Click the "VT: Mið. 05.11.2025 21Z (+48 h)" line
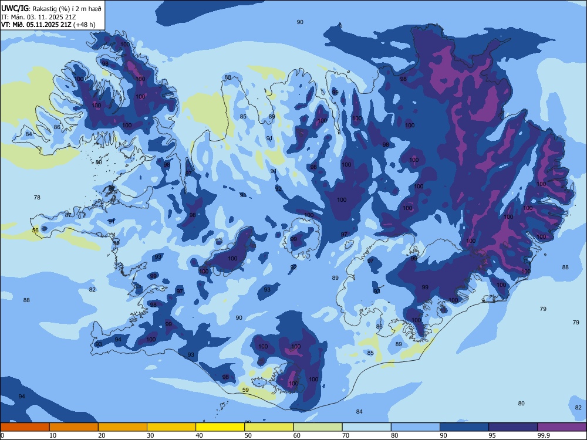The width and height of the screenshot is (587, 440). [48, 25]
